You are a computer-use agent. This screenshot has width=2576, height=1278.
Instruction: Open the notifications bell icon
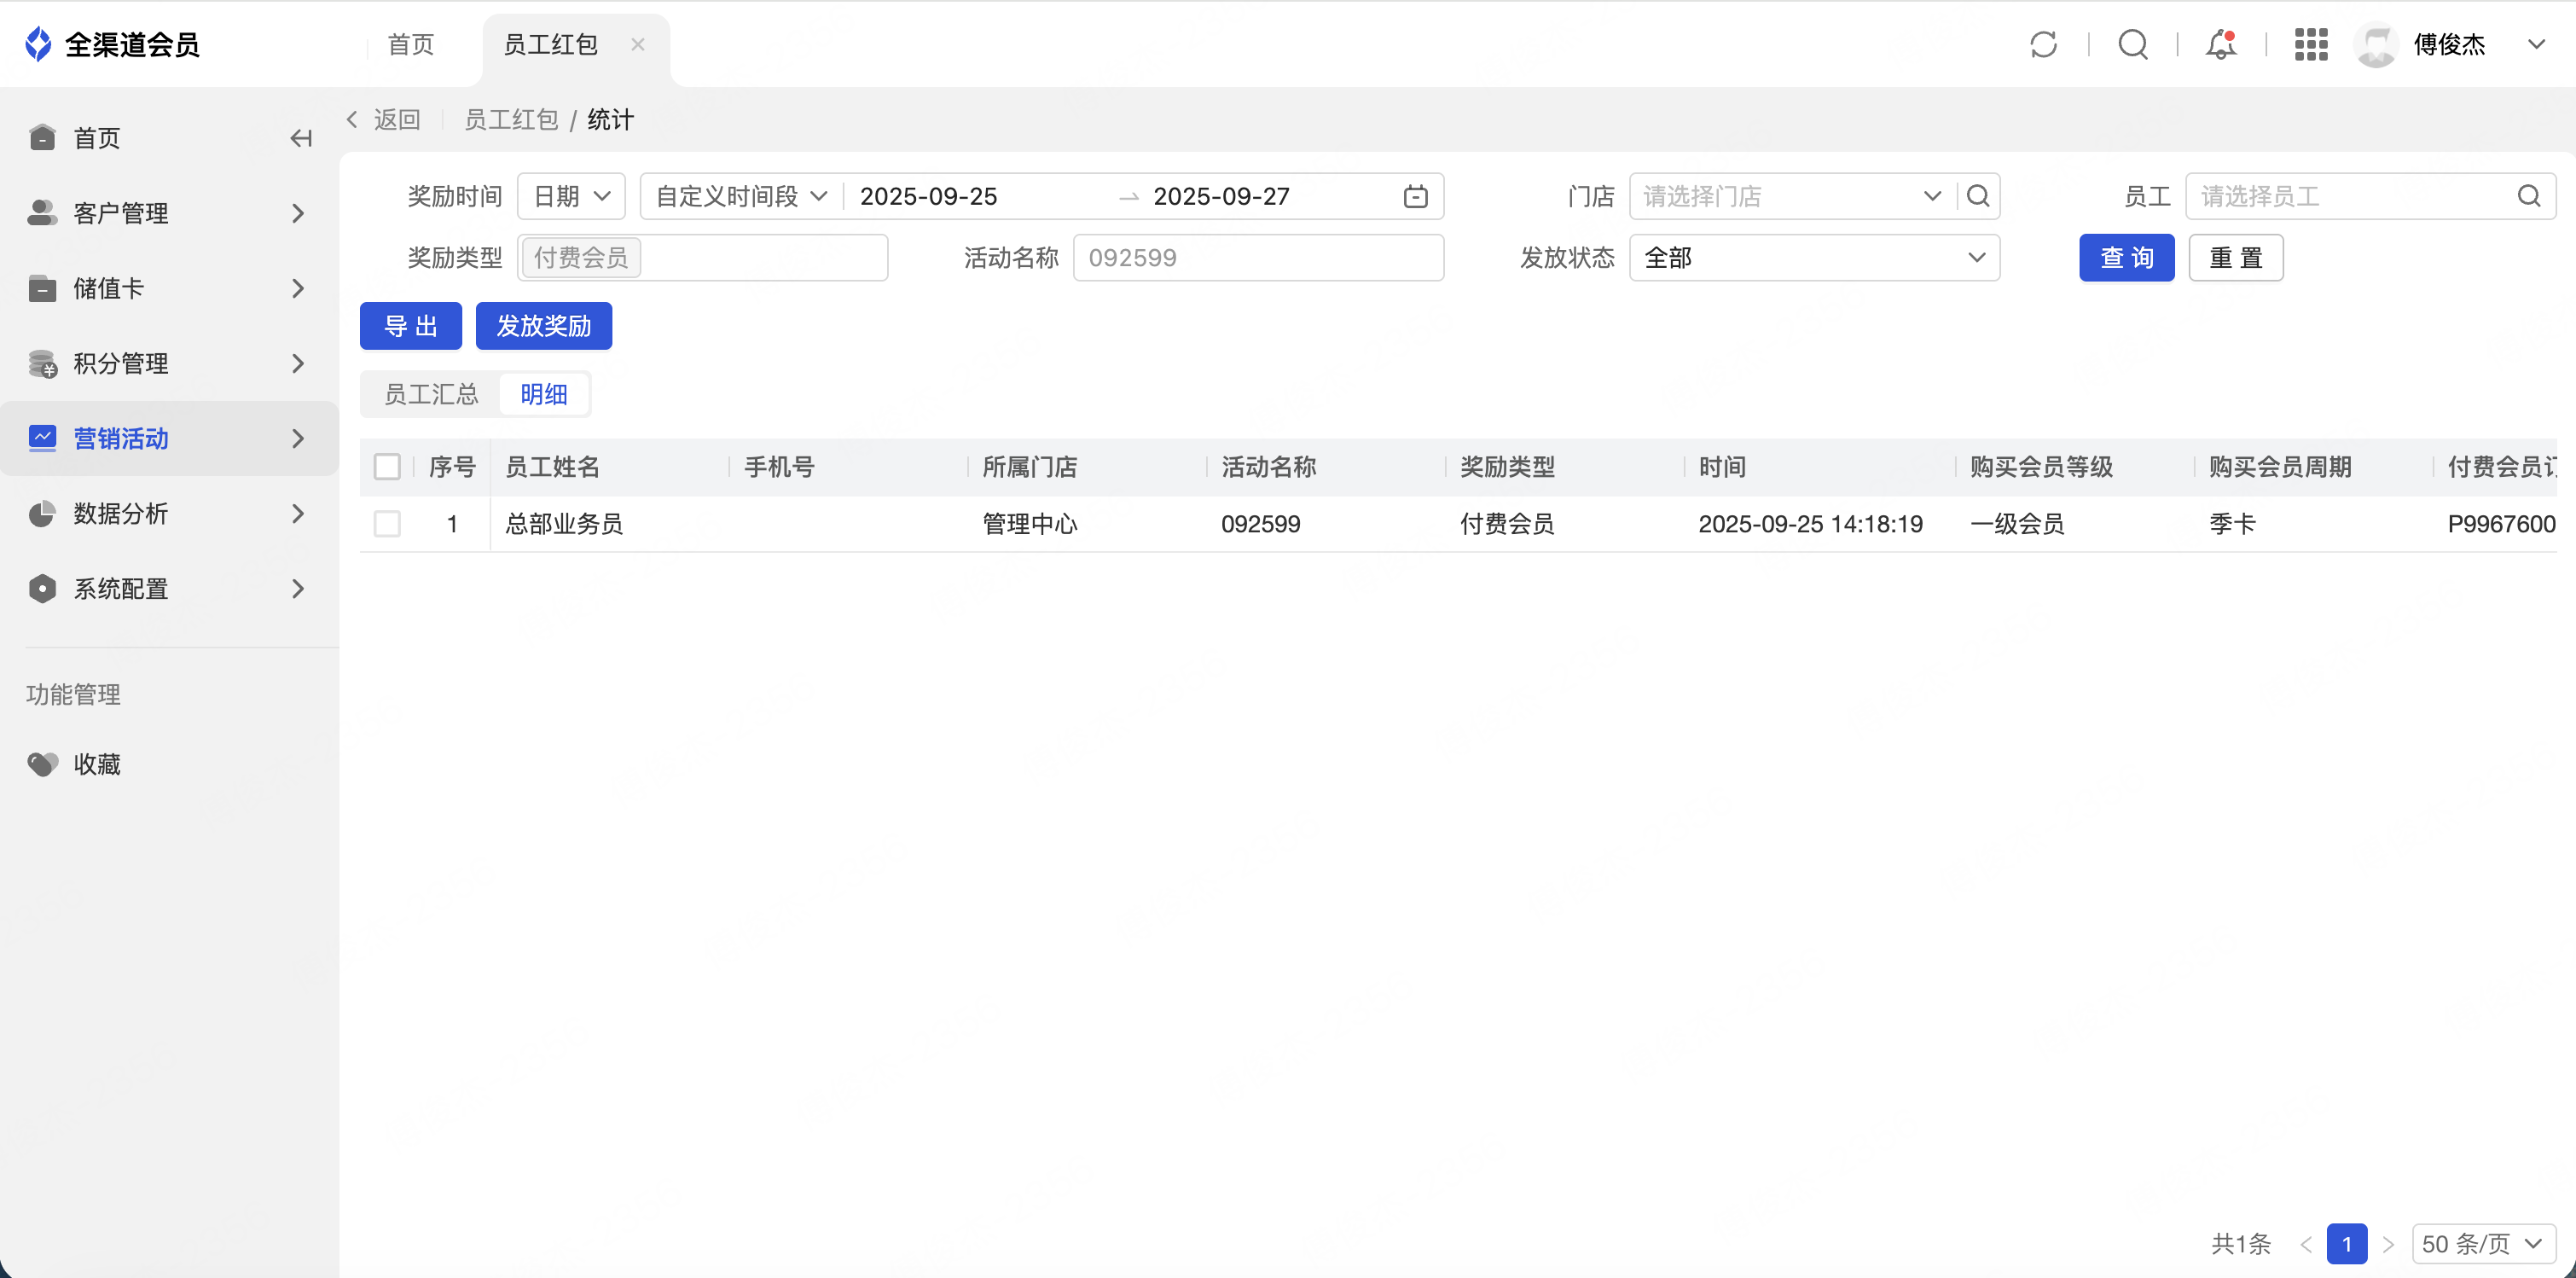(x=2220, y=44)
